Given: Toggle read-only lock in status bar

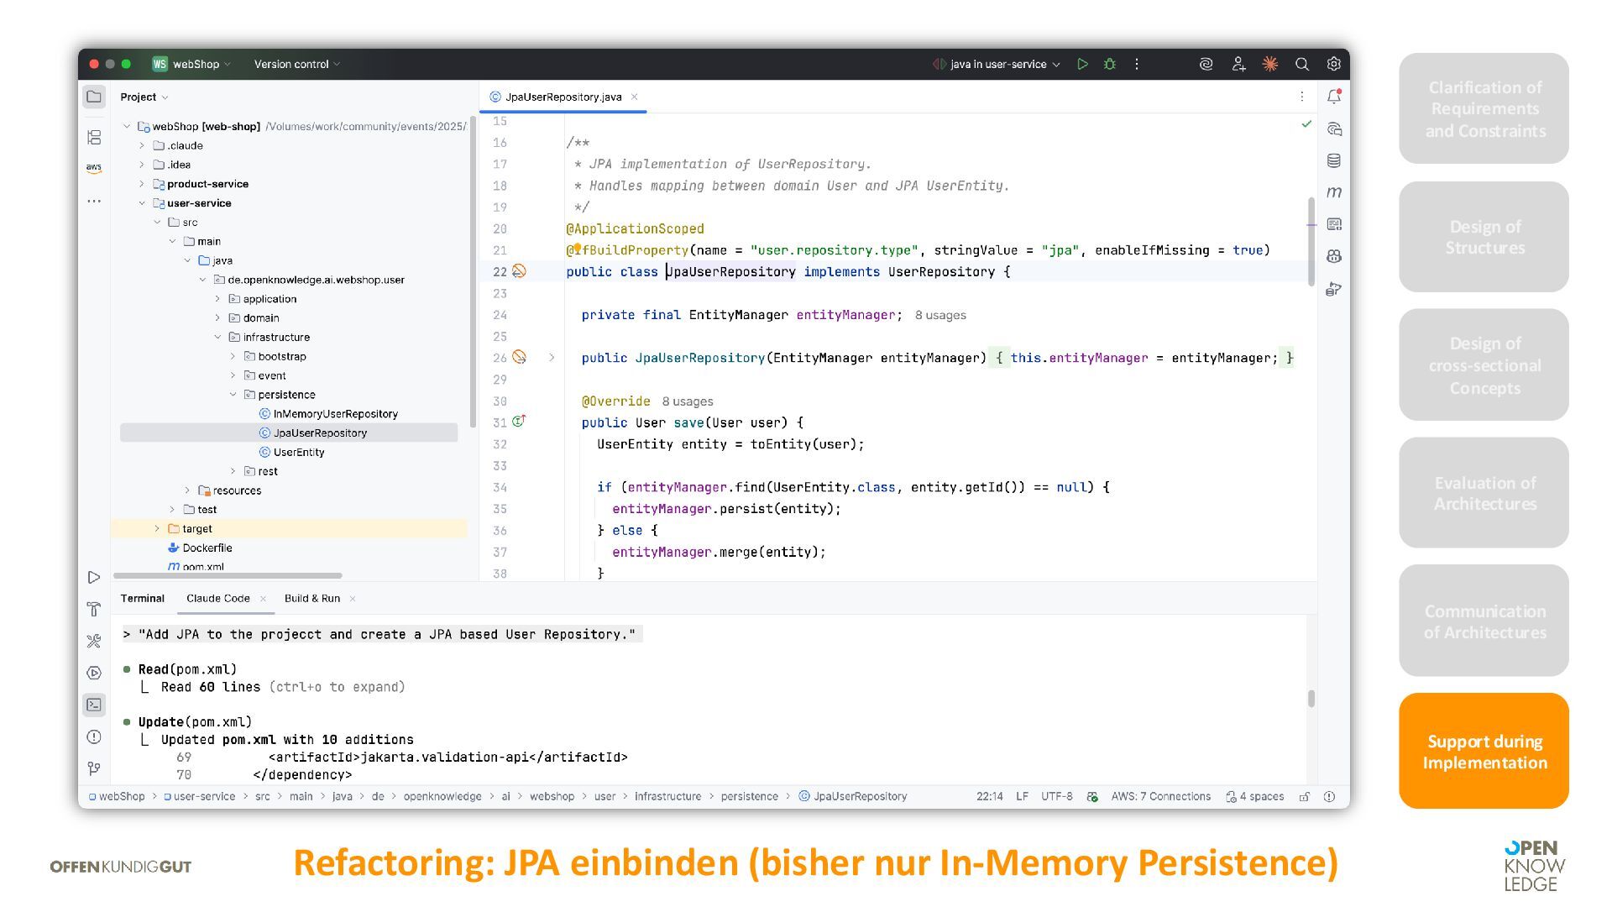Looking at the screenshot, I should [x=1304, y=796].
